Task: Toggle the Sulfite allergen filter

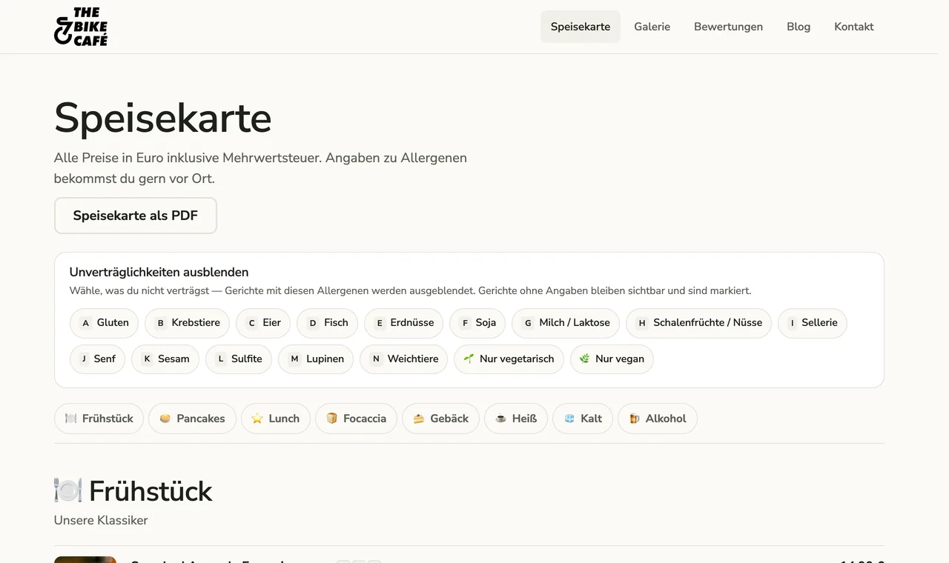Action: coord(239,359)
